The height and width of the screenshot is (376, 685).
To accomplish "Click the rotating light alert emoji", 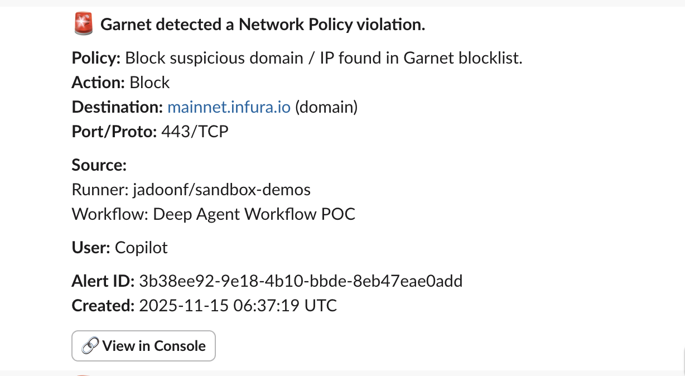I will [x=83, y=24].
